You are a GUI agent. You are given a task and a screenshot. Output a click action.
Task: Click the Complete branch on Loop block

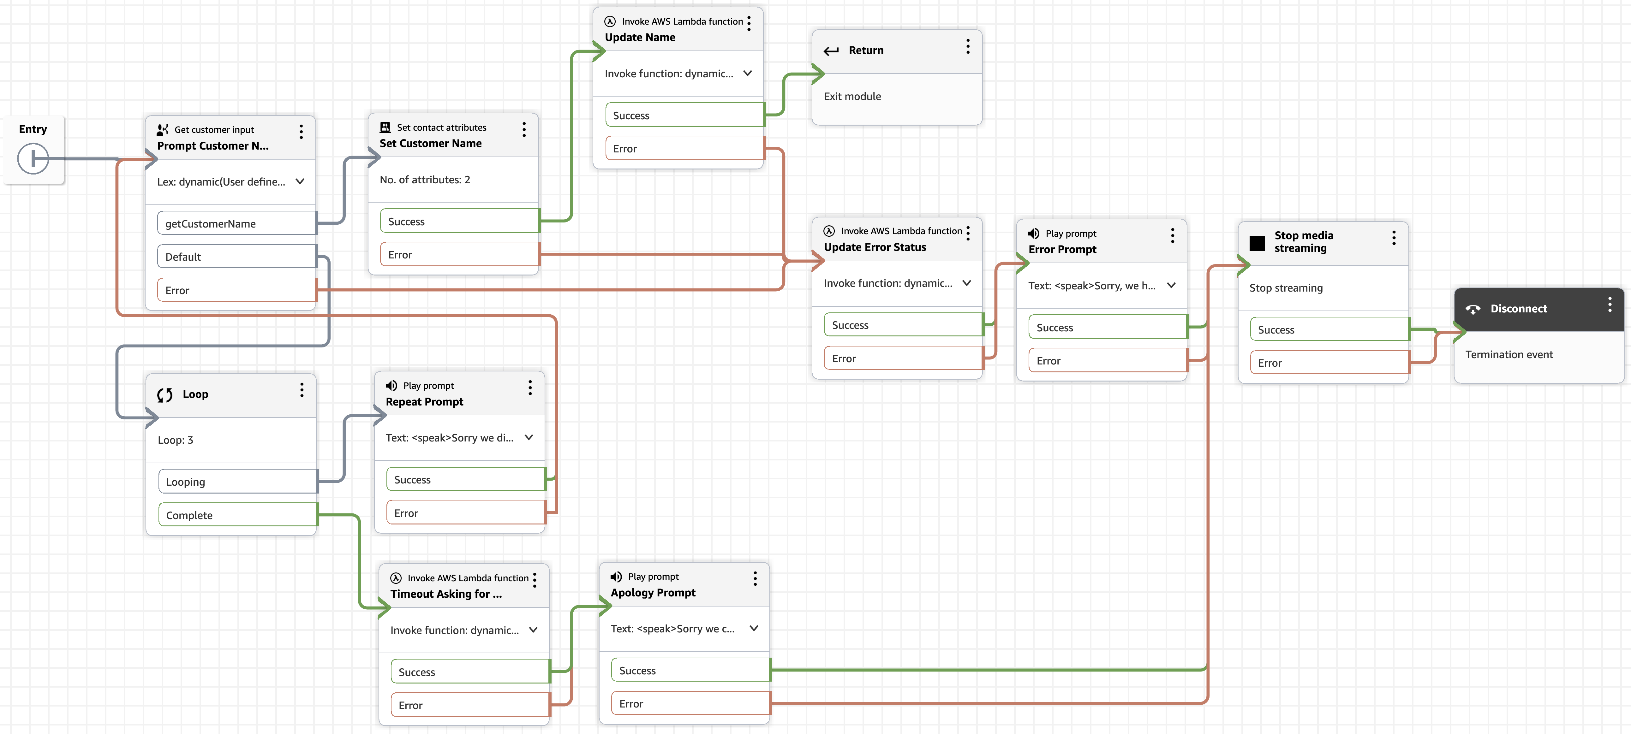pyautogui.click(x=237, y=515)
